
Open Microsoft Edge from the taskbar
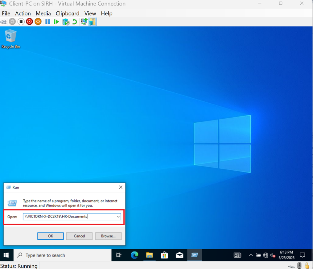(134, 255)
